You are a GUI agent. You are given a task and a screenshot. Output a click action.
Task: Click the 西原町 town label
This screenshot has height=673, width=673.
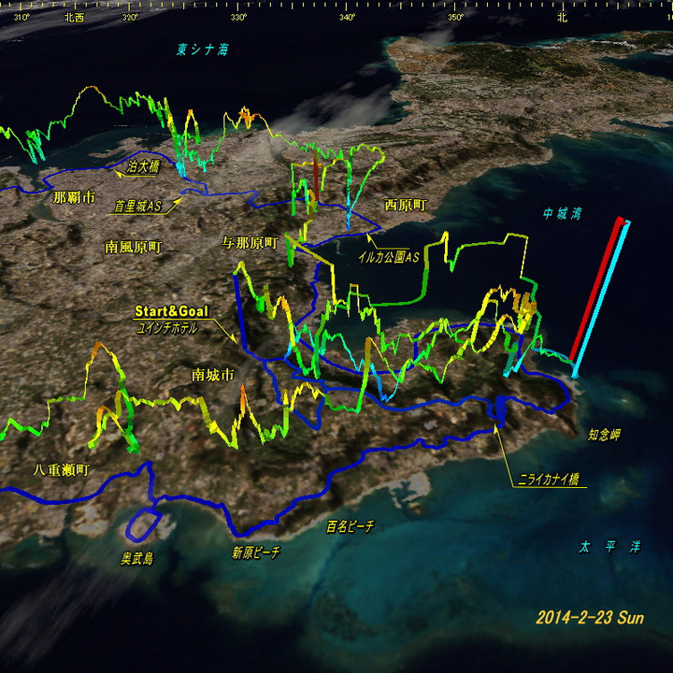point(406,204)
